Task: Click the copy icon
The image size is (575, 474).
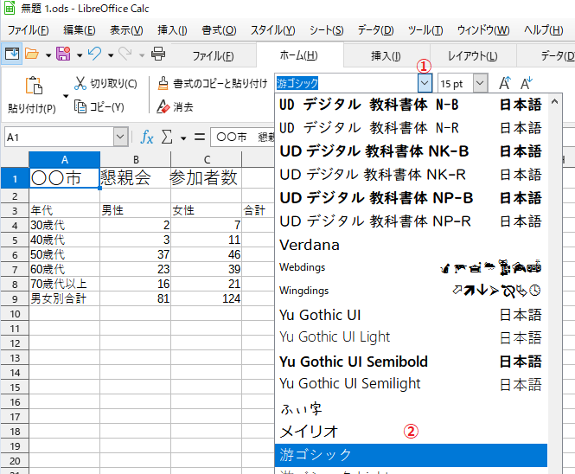Action: coord(80,106)
